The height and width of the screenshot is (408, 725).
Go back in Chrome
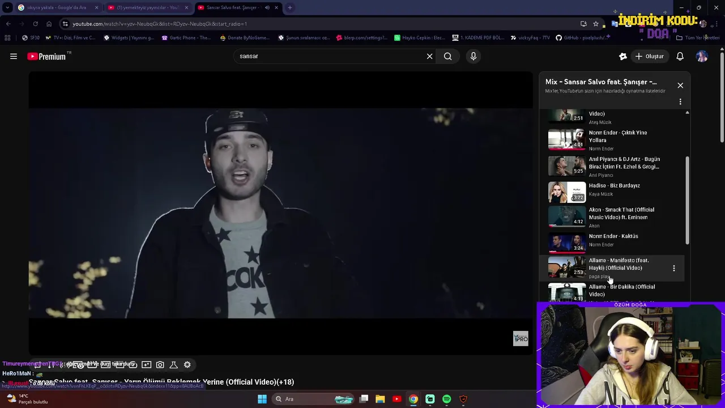(8, 24)
